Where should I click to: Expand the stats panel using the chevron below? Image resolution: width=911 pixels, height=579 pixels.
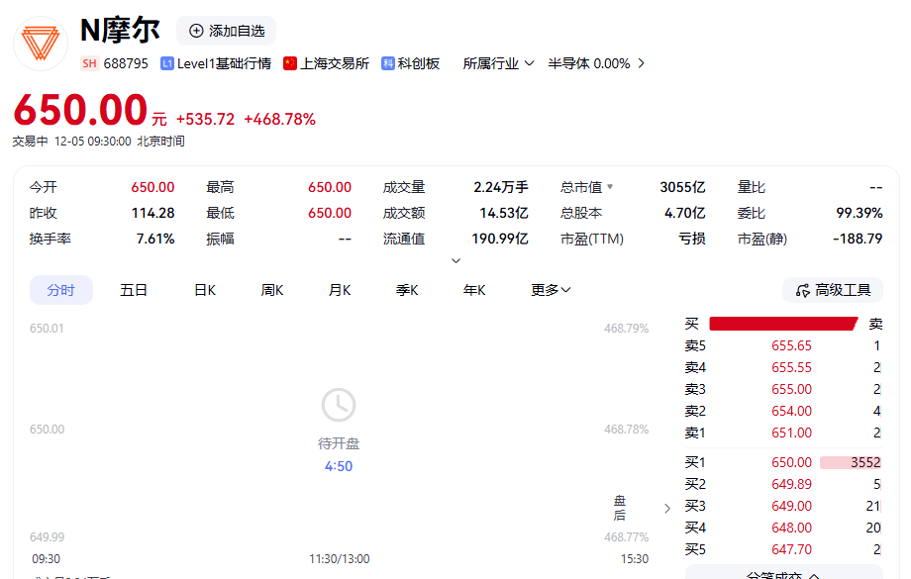click(x=455, y=261)
